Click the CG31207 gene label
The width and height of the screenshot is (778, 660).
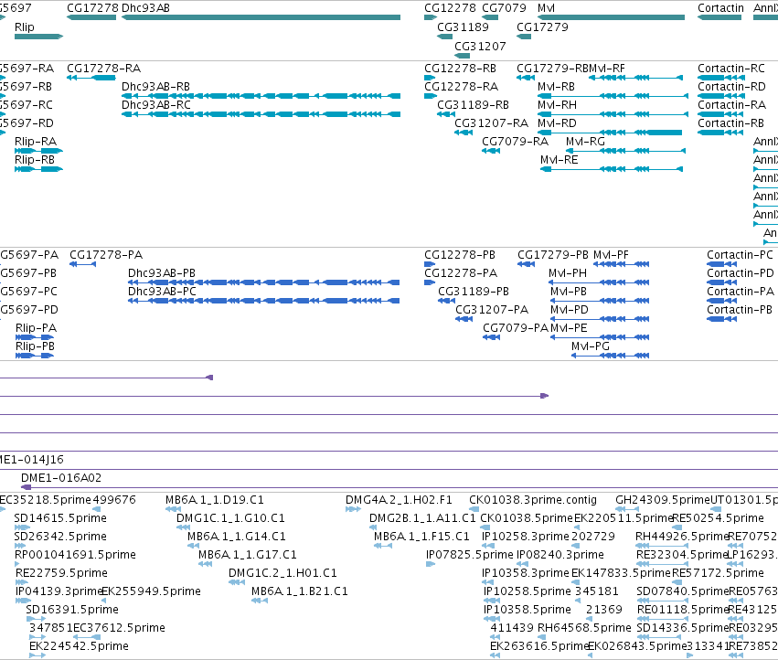point(480,46)
